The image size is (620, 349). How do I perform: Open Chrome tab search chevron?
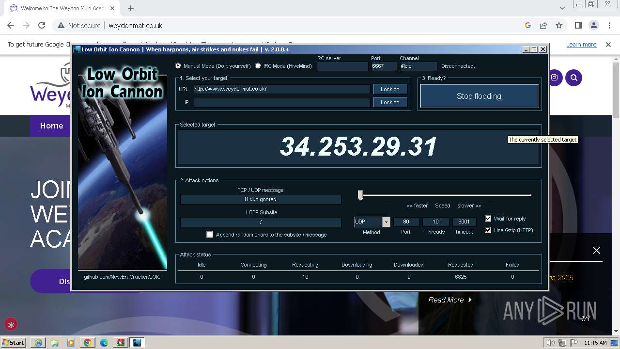(562, 8)
